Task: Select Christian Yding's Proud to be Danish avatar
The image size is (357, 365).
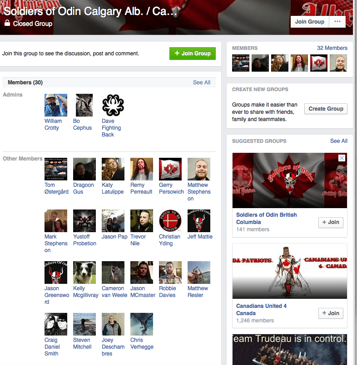Action: pyautogui.click(x=170, y=221)
